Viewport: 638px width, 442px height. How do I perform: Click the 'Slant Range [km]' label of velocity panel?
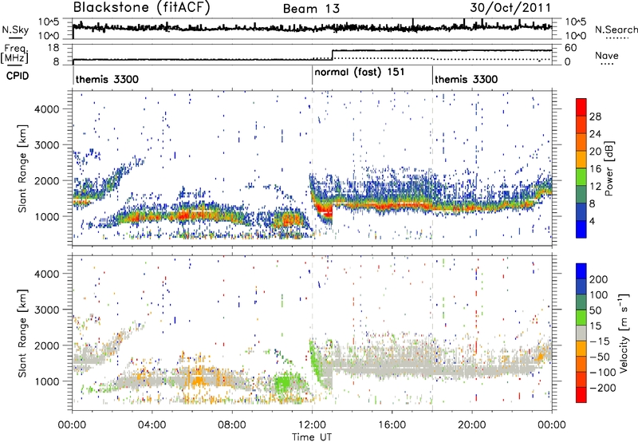tap(22, 333)
